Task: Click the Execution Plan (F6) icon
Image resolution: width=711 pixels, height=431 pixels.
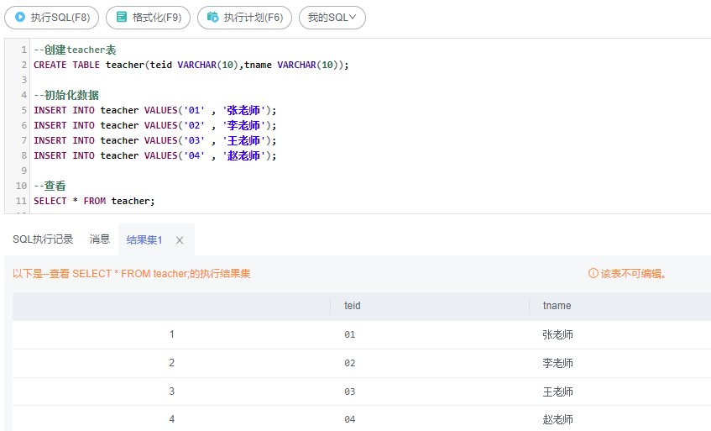Action: [x=212, y=17]
